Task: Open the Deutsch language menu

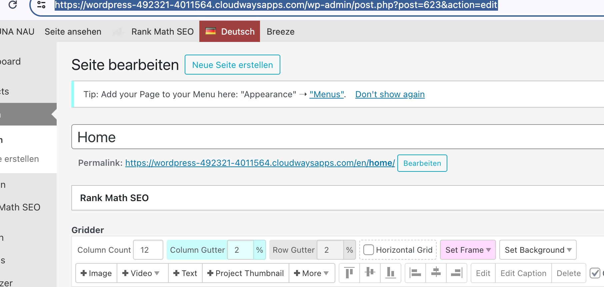Action: pos(230,32)
